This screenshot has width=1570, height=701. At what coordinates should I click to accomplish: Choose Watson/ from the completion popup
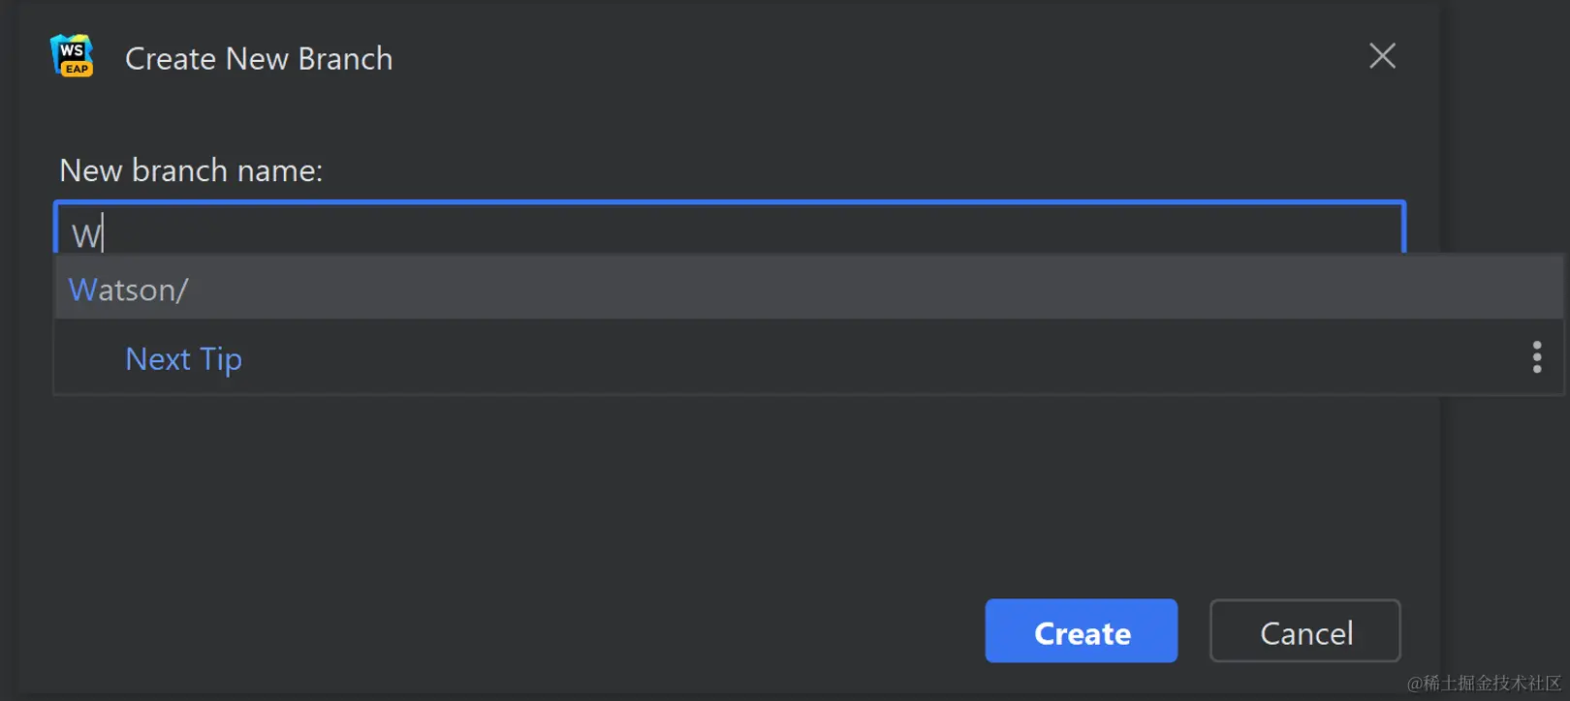[x=128, y=289]
